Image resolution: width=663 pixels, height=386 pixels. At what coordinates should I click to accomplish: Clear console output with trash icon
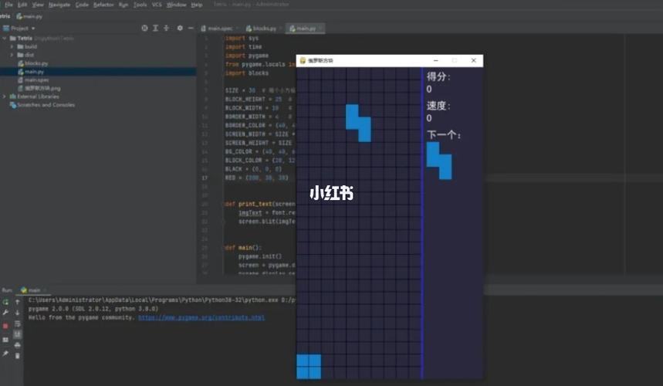tap(17, 356)
